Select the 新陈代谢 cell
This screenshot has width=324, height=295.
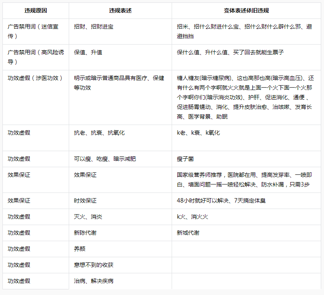120,233
